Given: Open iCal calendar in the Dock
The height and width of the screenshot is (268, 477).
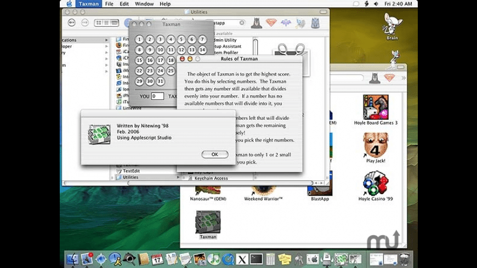Looking at the screenshot, I should [157, 259].
